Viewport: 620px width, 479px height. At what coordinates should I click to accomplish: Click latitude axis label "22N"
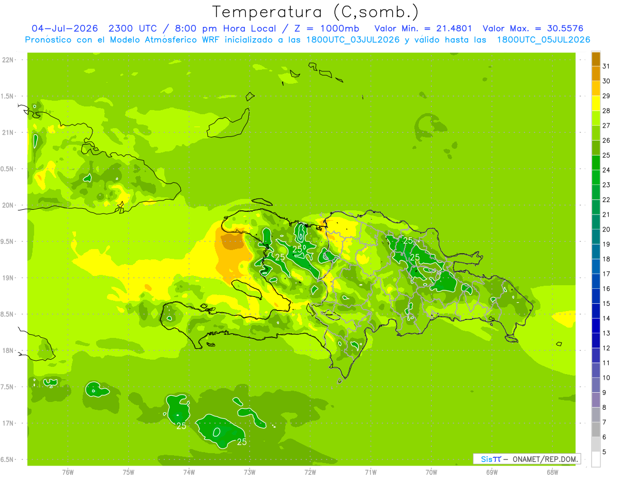pyautogui.click(x=8, y=60)
